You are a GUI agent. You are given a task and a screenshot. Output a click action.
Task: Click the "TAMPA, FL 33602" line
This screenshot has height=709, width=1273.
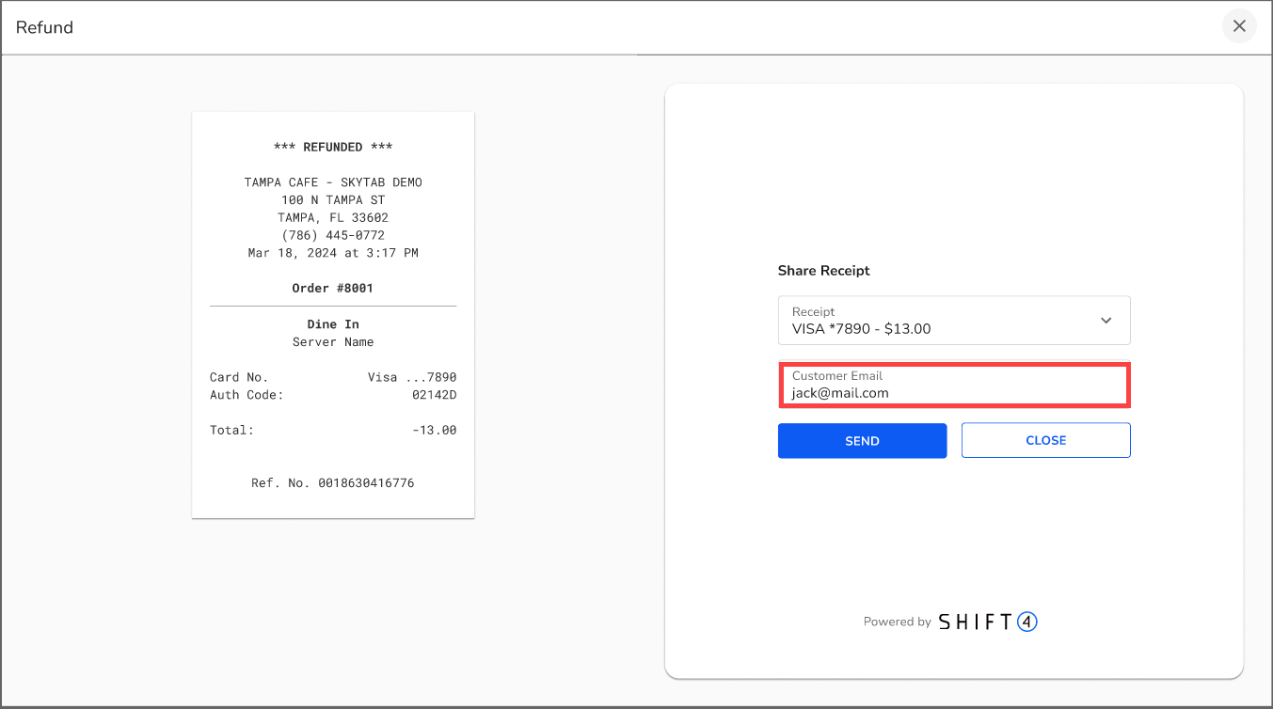pyautogui.click(x=333, y=217)
